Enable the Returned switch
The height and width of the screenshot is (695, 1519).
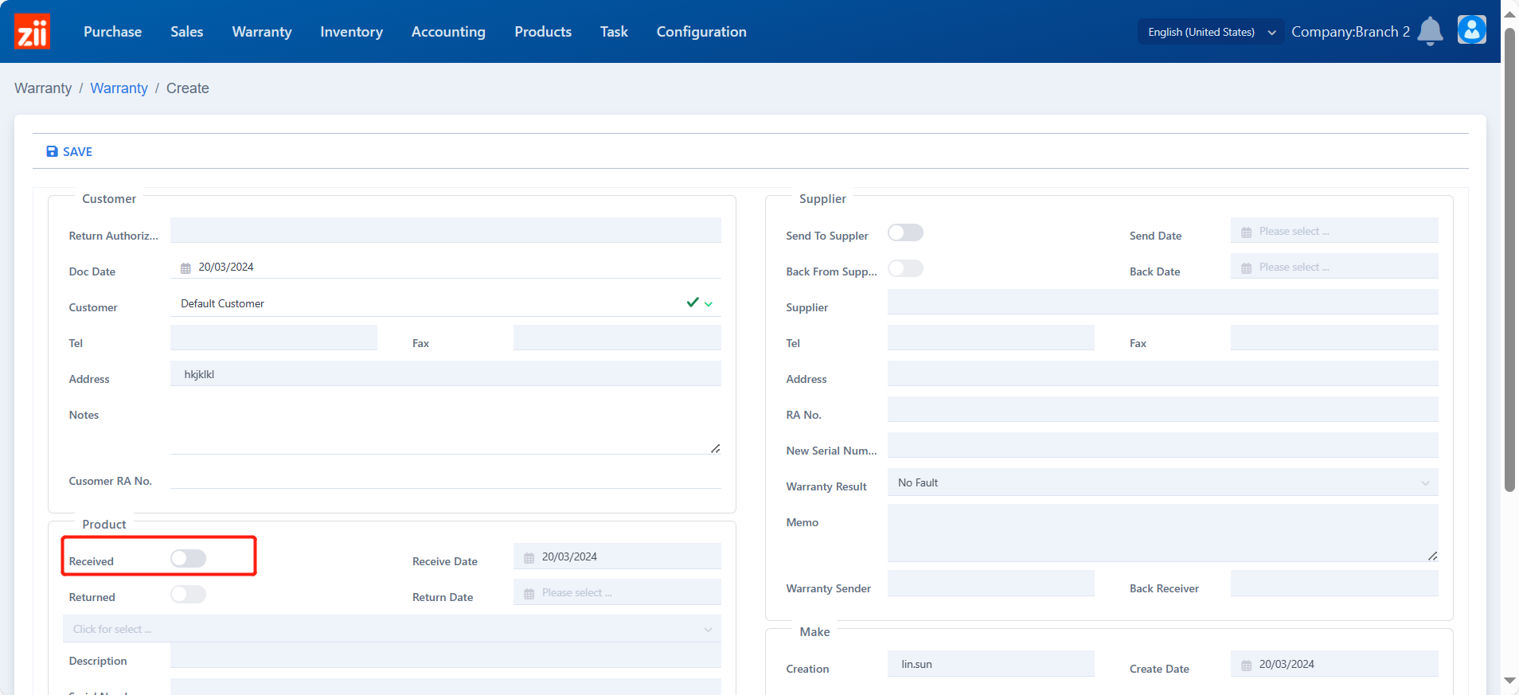[x=188, y=595]
